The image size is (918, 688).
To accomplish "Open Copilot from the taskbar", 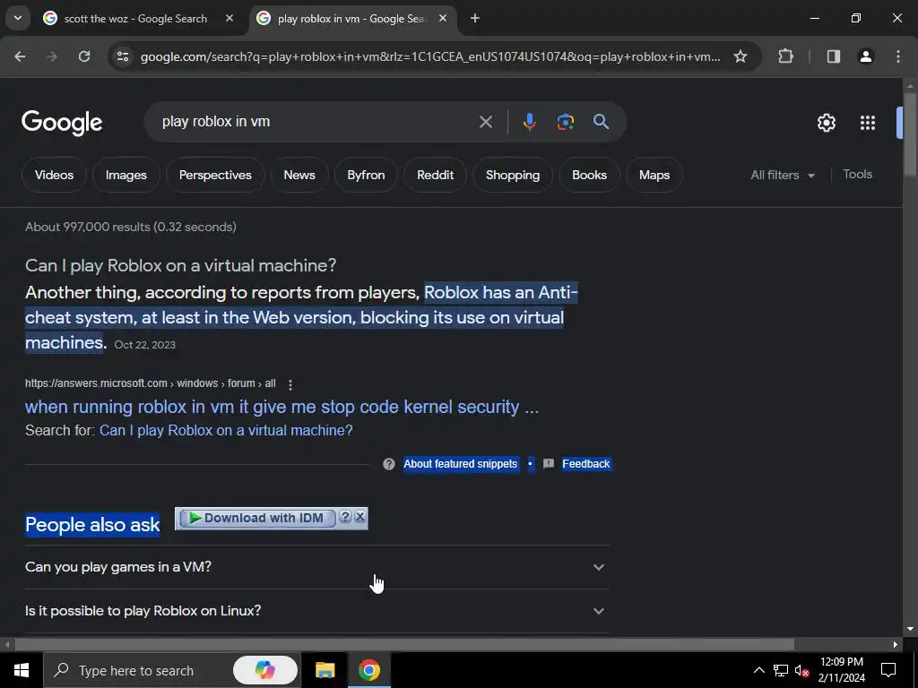I will [x=265, y=670].
